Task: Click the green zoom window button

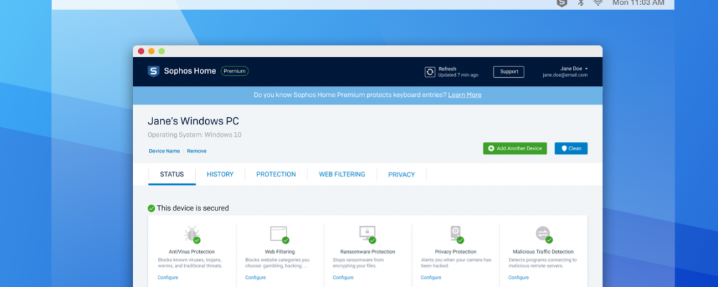Action: [x=162, y=51]
